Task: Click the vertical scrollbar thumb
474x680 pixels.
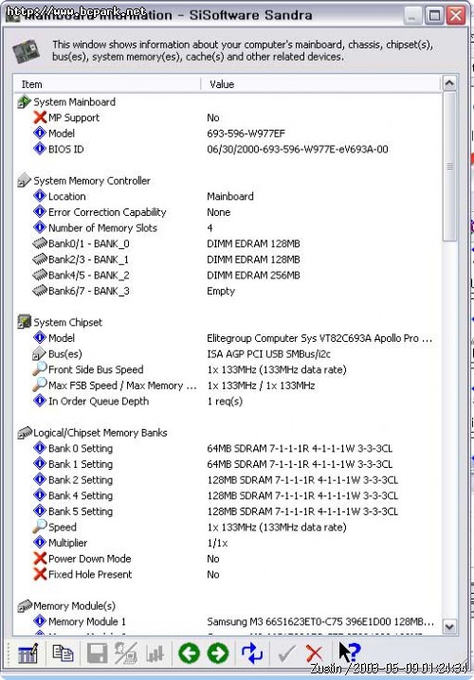Action: pyautogui.click(x=449, y=166)
